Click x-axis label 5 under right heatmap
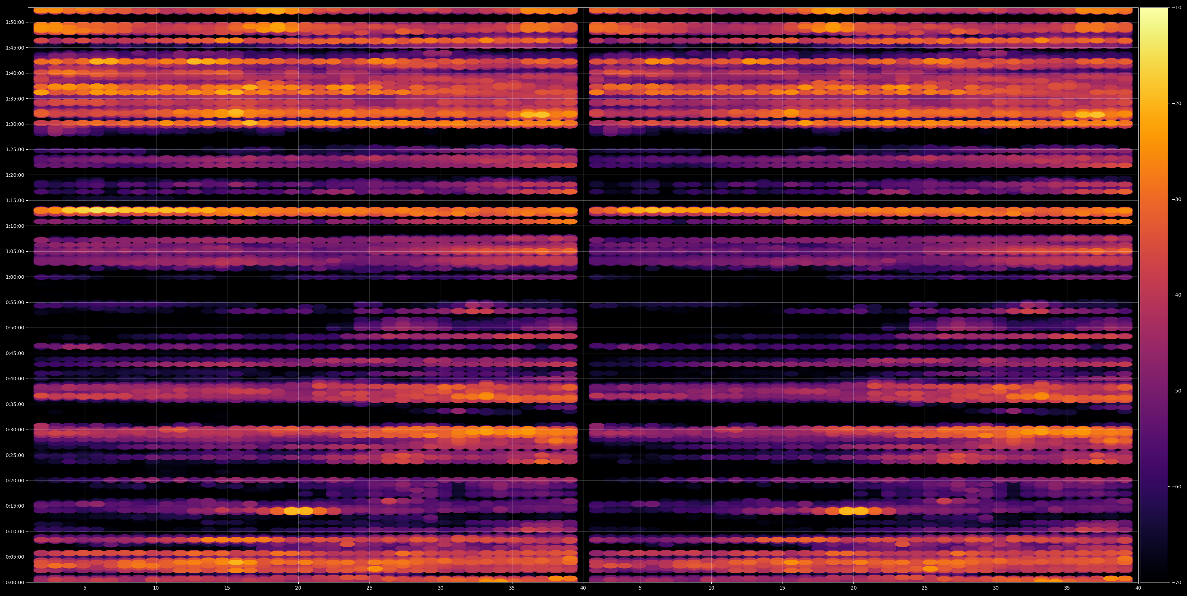Viewport: 1187px width, 596px height. point(640,588)
